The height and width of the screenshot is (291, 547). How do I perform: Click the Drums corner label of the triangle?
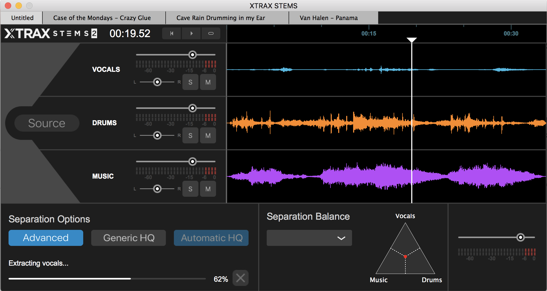432,280
